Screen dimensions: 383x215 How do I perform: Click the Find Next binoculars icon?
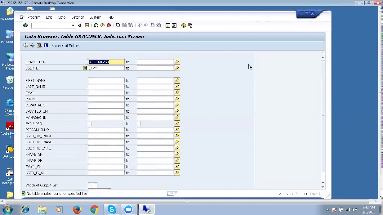pyautogui.click(x=130, y=26)
